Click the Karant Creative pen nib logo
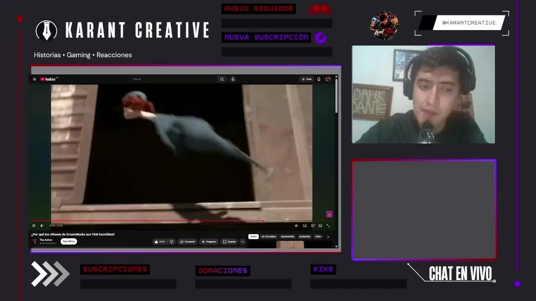 coord(46,31)
